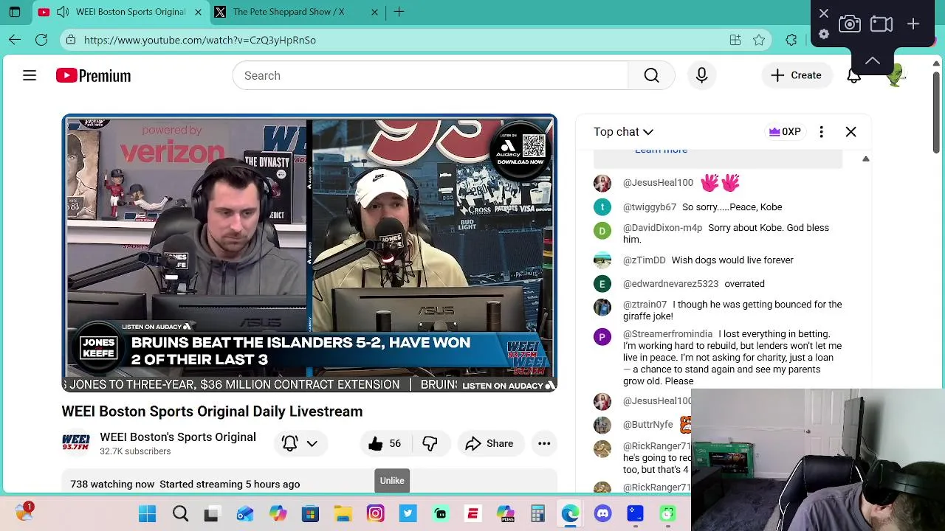
Task: Open live chat three-dot options menu
Action: [x=821, y=131]
